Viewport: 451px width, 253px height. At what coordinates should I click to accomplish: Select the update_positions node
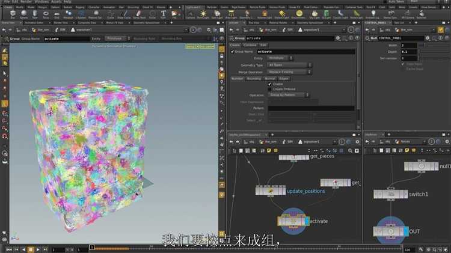pos(271,191)
